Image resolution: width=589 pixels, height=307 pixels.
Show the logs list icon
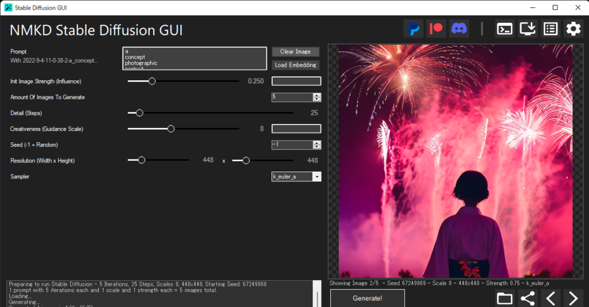550,29
